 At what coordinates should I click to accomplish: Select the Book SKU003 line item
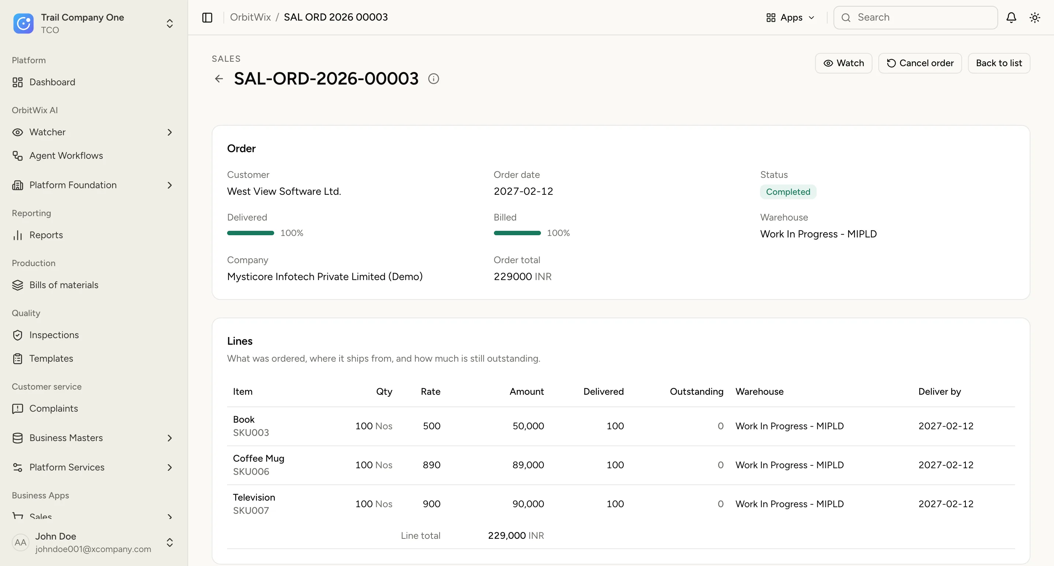click(x=621, y=426)
